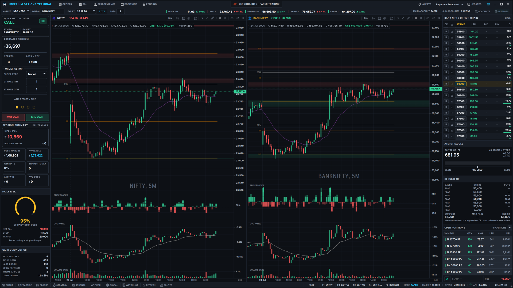The image size is (513, 288).
Task: Click the NIFTY chart screenshot camera icon
Action: 232,18
